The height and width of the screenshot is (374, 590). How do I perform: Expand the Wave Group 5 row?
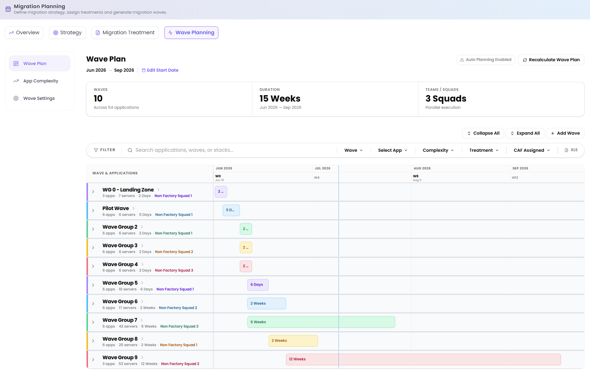pyautogui.click(x=93, y=285)
